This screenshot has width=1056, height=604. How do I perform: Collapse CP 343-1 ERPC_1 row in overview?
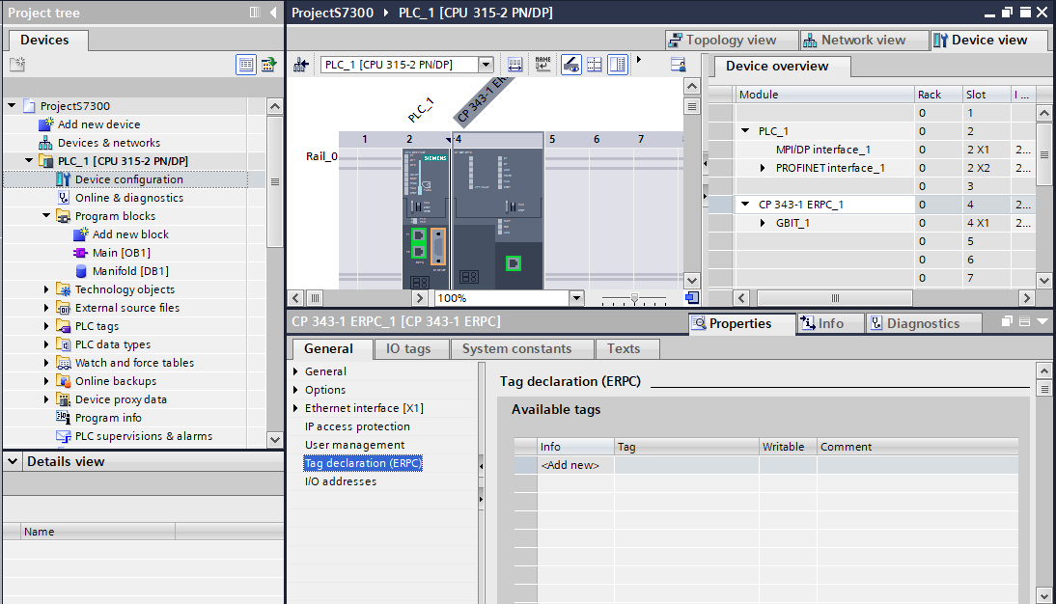point(745,204)
